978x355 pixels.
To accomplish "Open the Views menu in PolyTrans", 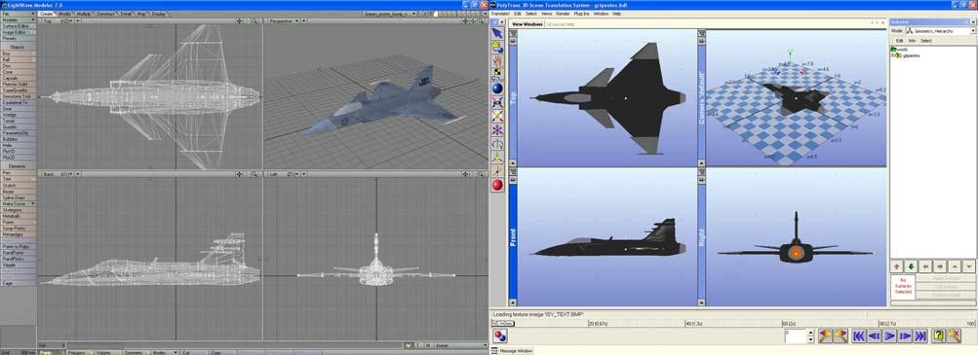I will click(546, 13).
